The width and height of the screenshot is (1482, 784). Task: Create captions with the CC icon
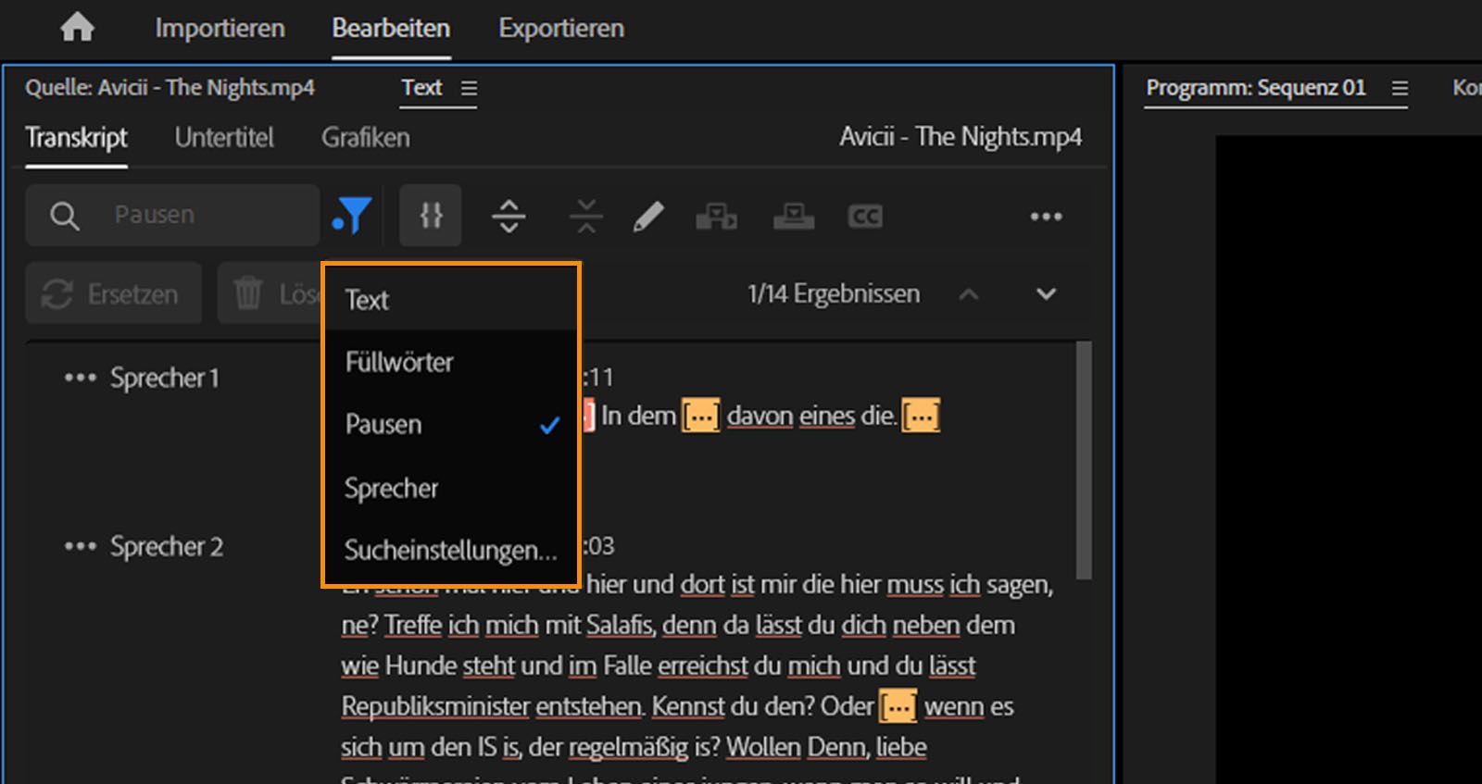[x=865, y=217]
